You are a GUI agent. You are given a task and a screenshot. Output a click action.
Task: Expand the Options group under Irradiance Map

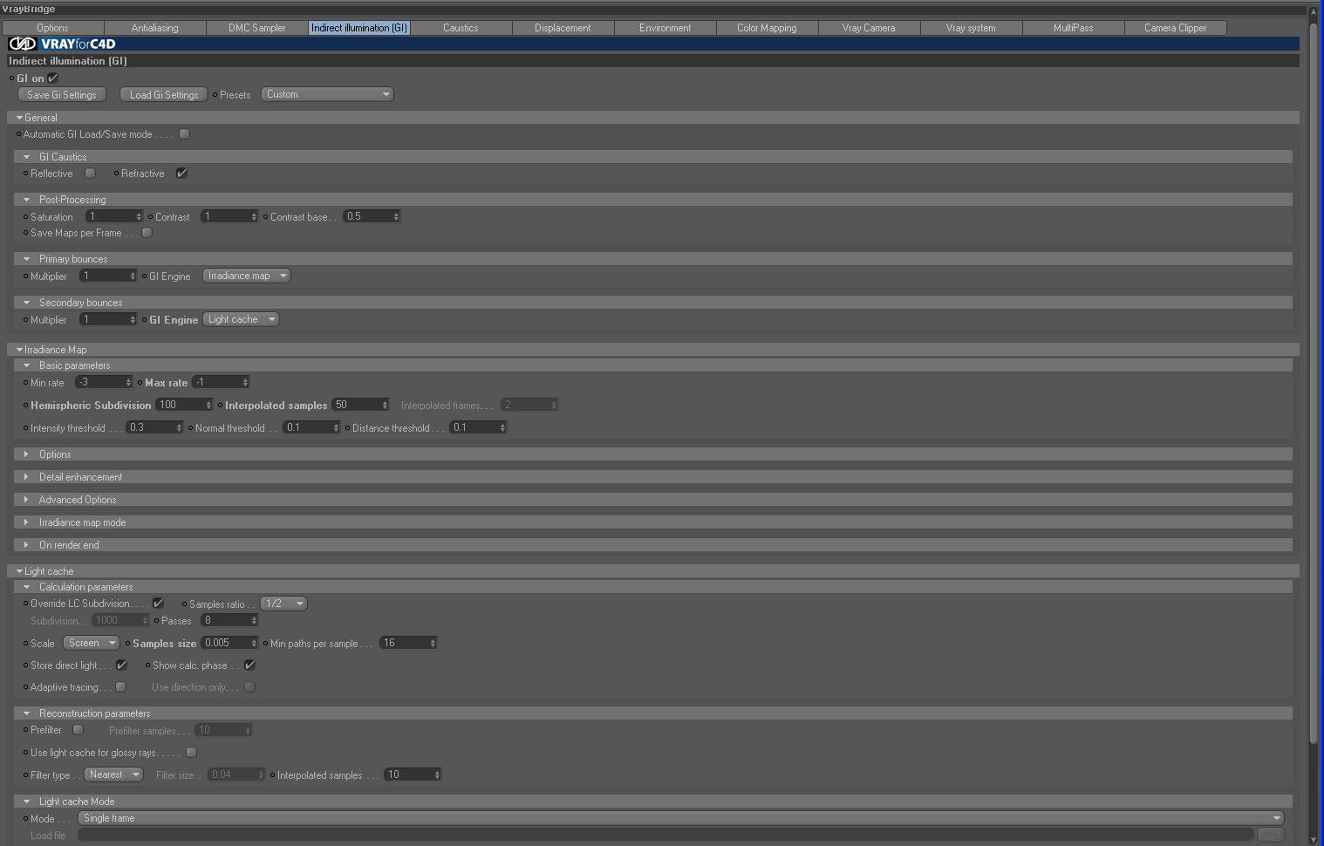(27, 454)
